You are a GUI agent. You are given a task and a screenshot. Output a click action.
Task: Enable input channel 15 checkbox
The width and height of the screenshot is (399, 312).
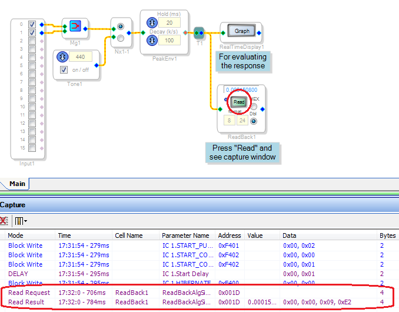point(32,148)
